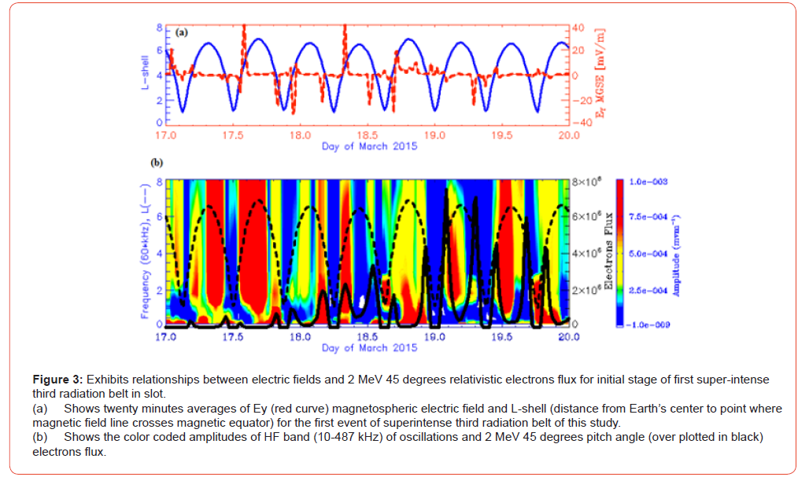Click the '19.5' tick label of lower plot
This screenshot has width=809, height=477.
tap(501, 337)
